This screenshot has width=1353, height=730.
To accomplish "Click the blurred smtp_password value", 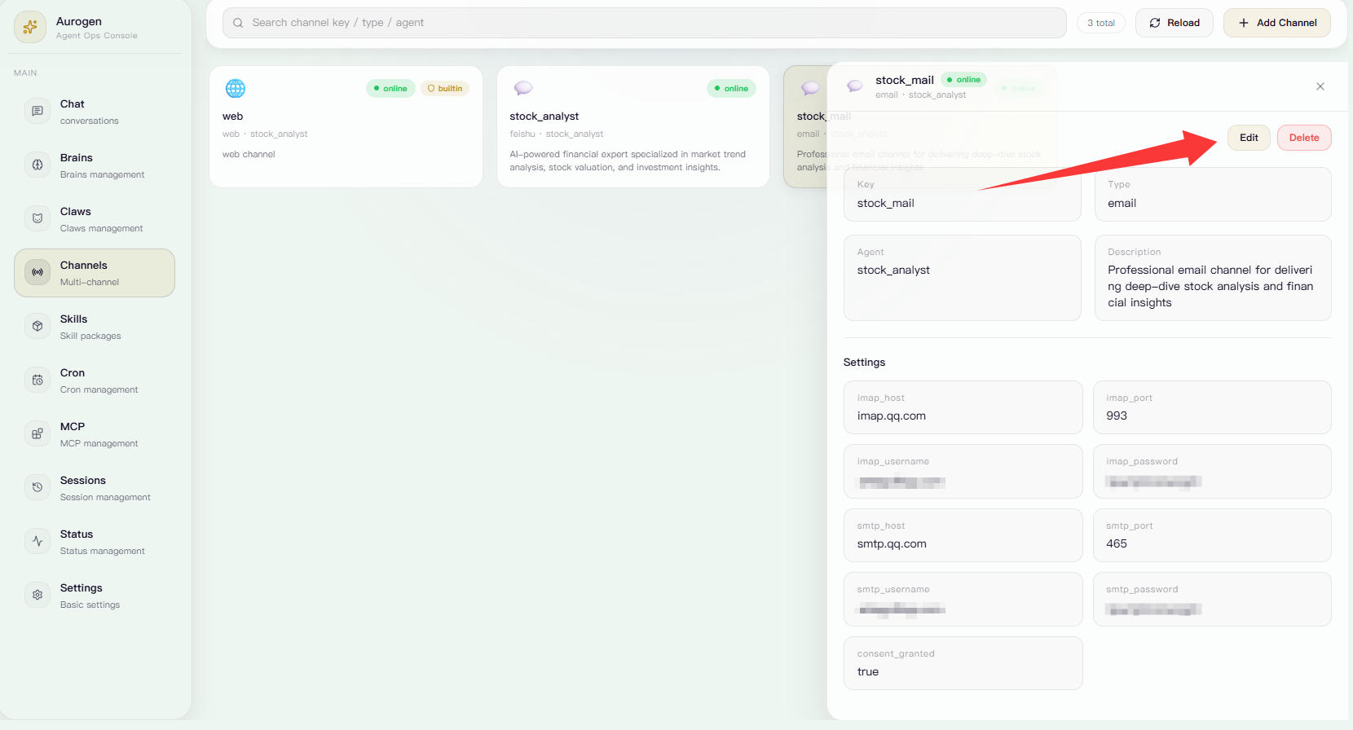I will pyautogui.click(x=1153, y=609).
